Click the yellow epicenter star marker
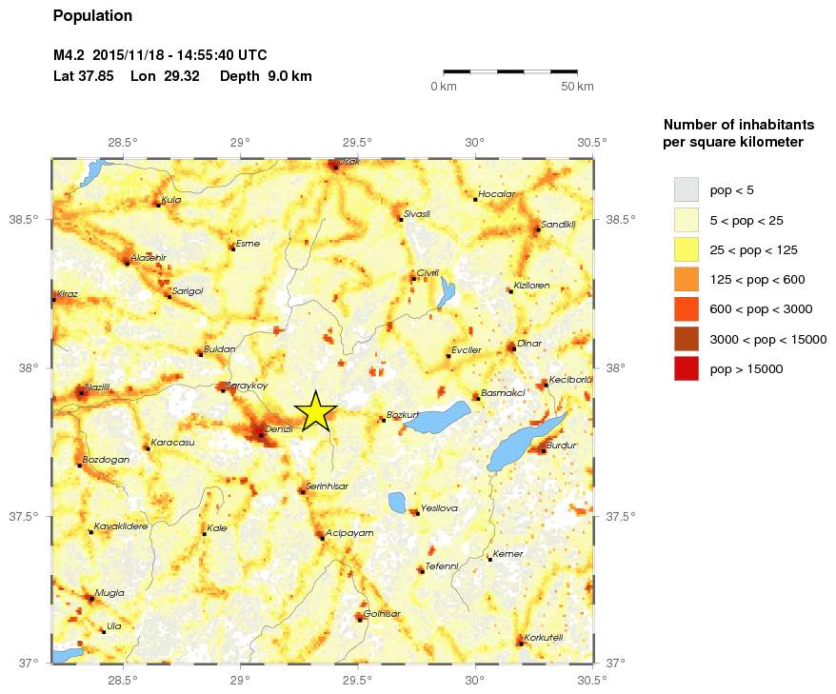This screenshot has height=694, width=836. (315, 412)
